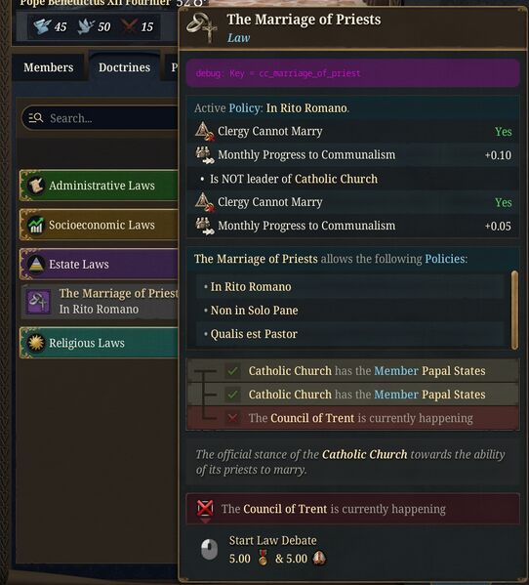The width and height of the screenshot is (529, 585).
Task: Click the search list icon in search box
Action: click(36, 118)
